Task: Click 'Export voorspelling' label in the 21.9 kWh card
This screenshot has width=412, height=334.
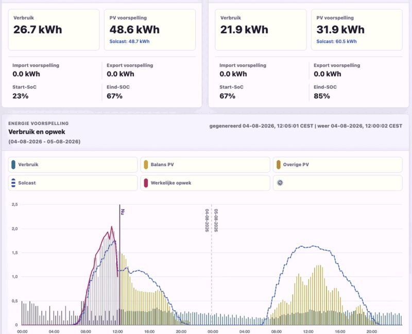Action: pos(337,65)
